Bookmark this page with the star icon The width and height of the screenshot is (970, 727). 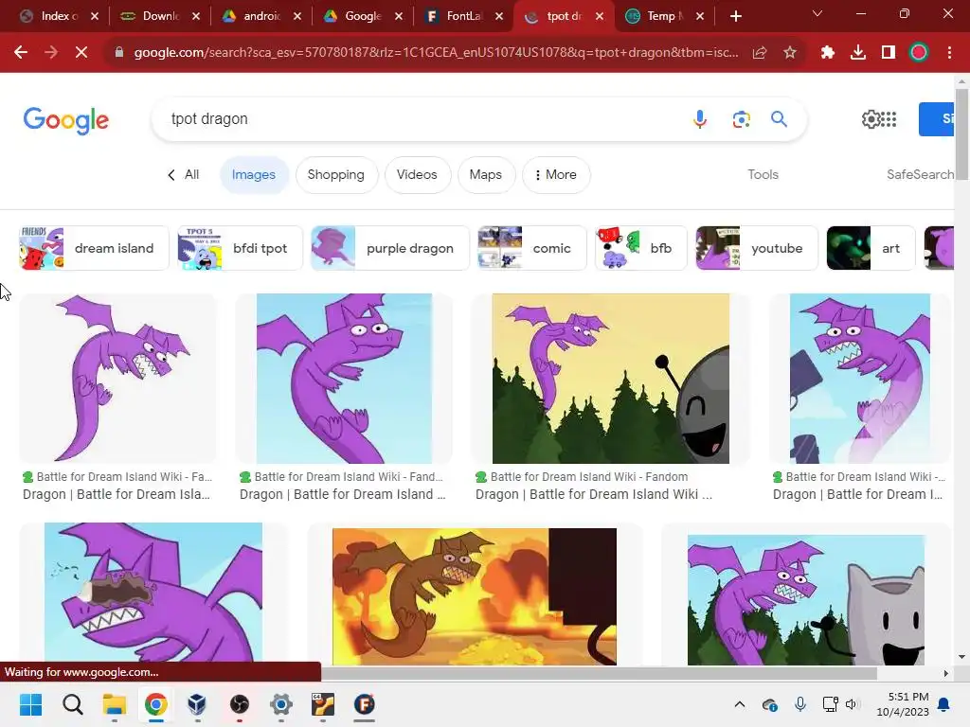790,53
